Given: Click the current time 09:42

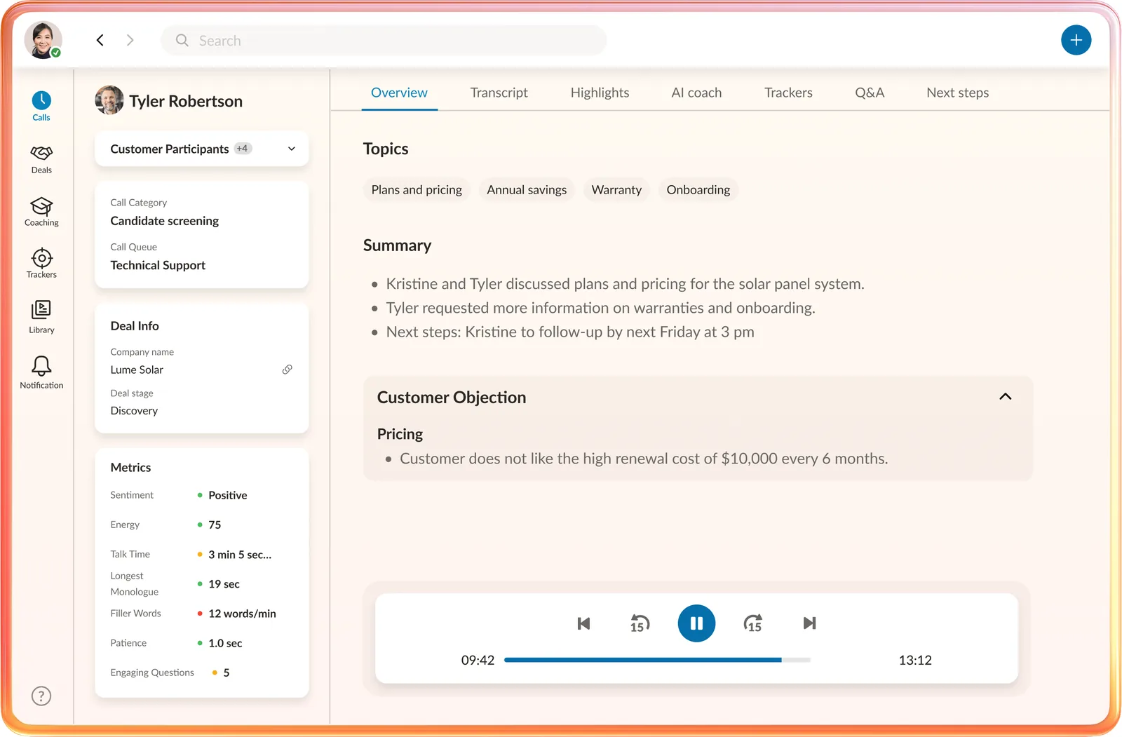Looking at the screenshot, I should coord(478,661).
